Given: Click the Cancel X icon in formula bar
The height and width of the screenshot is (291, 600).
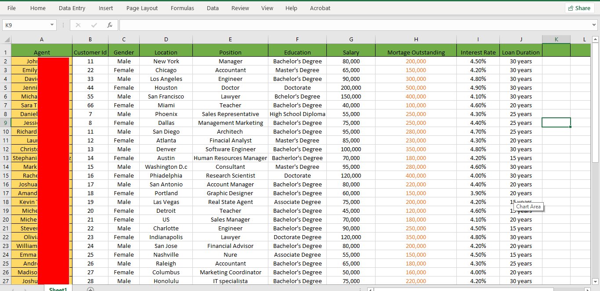Looking at the screenshot, I should click(x=78, y=25).
